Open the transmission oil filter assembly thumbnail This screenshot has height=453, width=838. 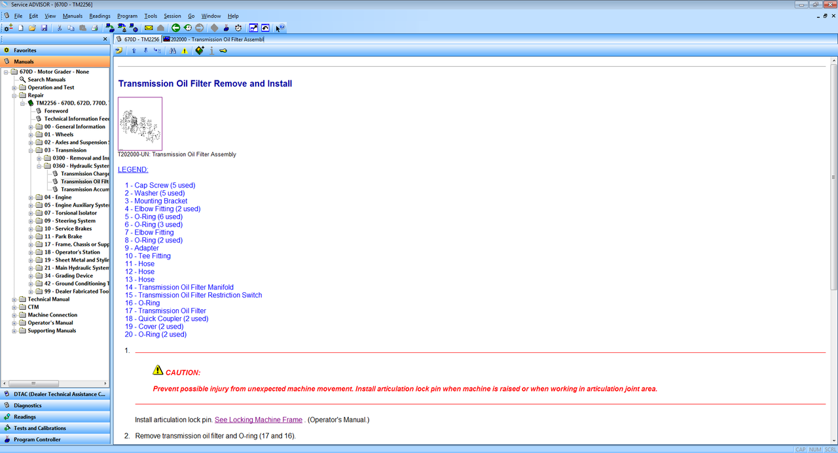tap(140, 124)
